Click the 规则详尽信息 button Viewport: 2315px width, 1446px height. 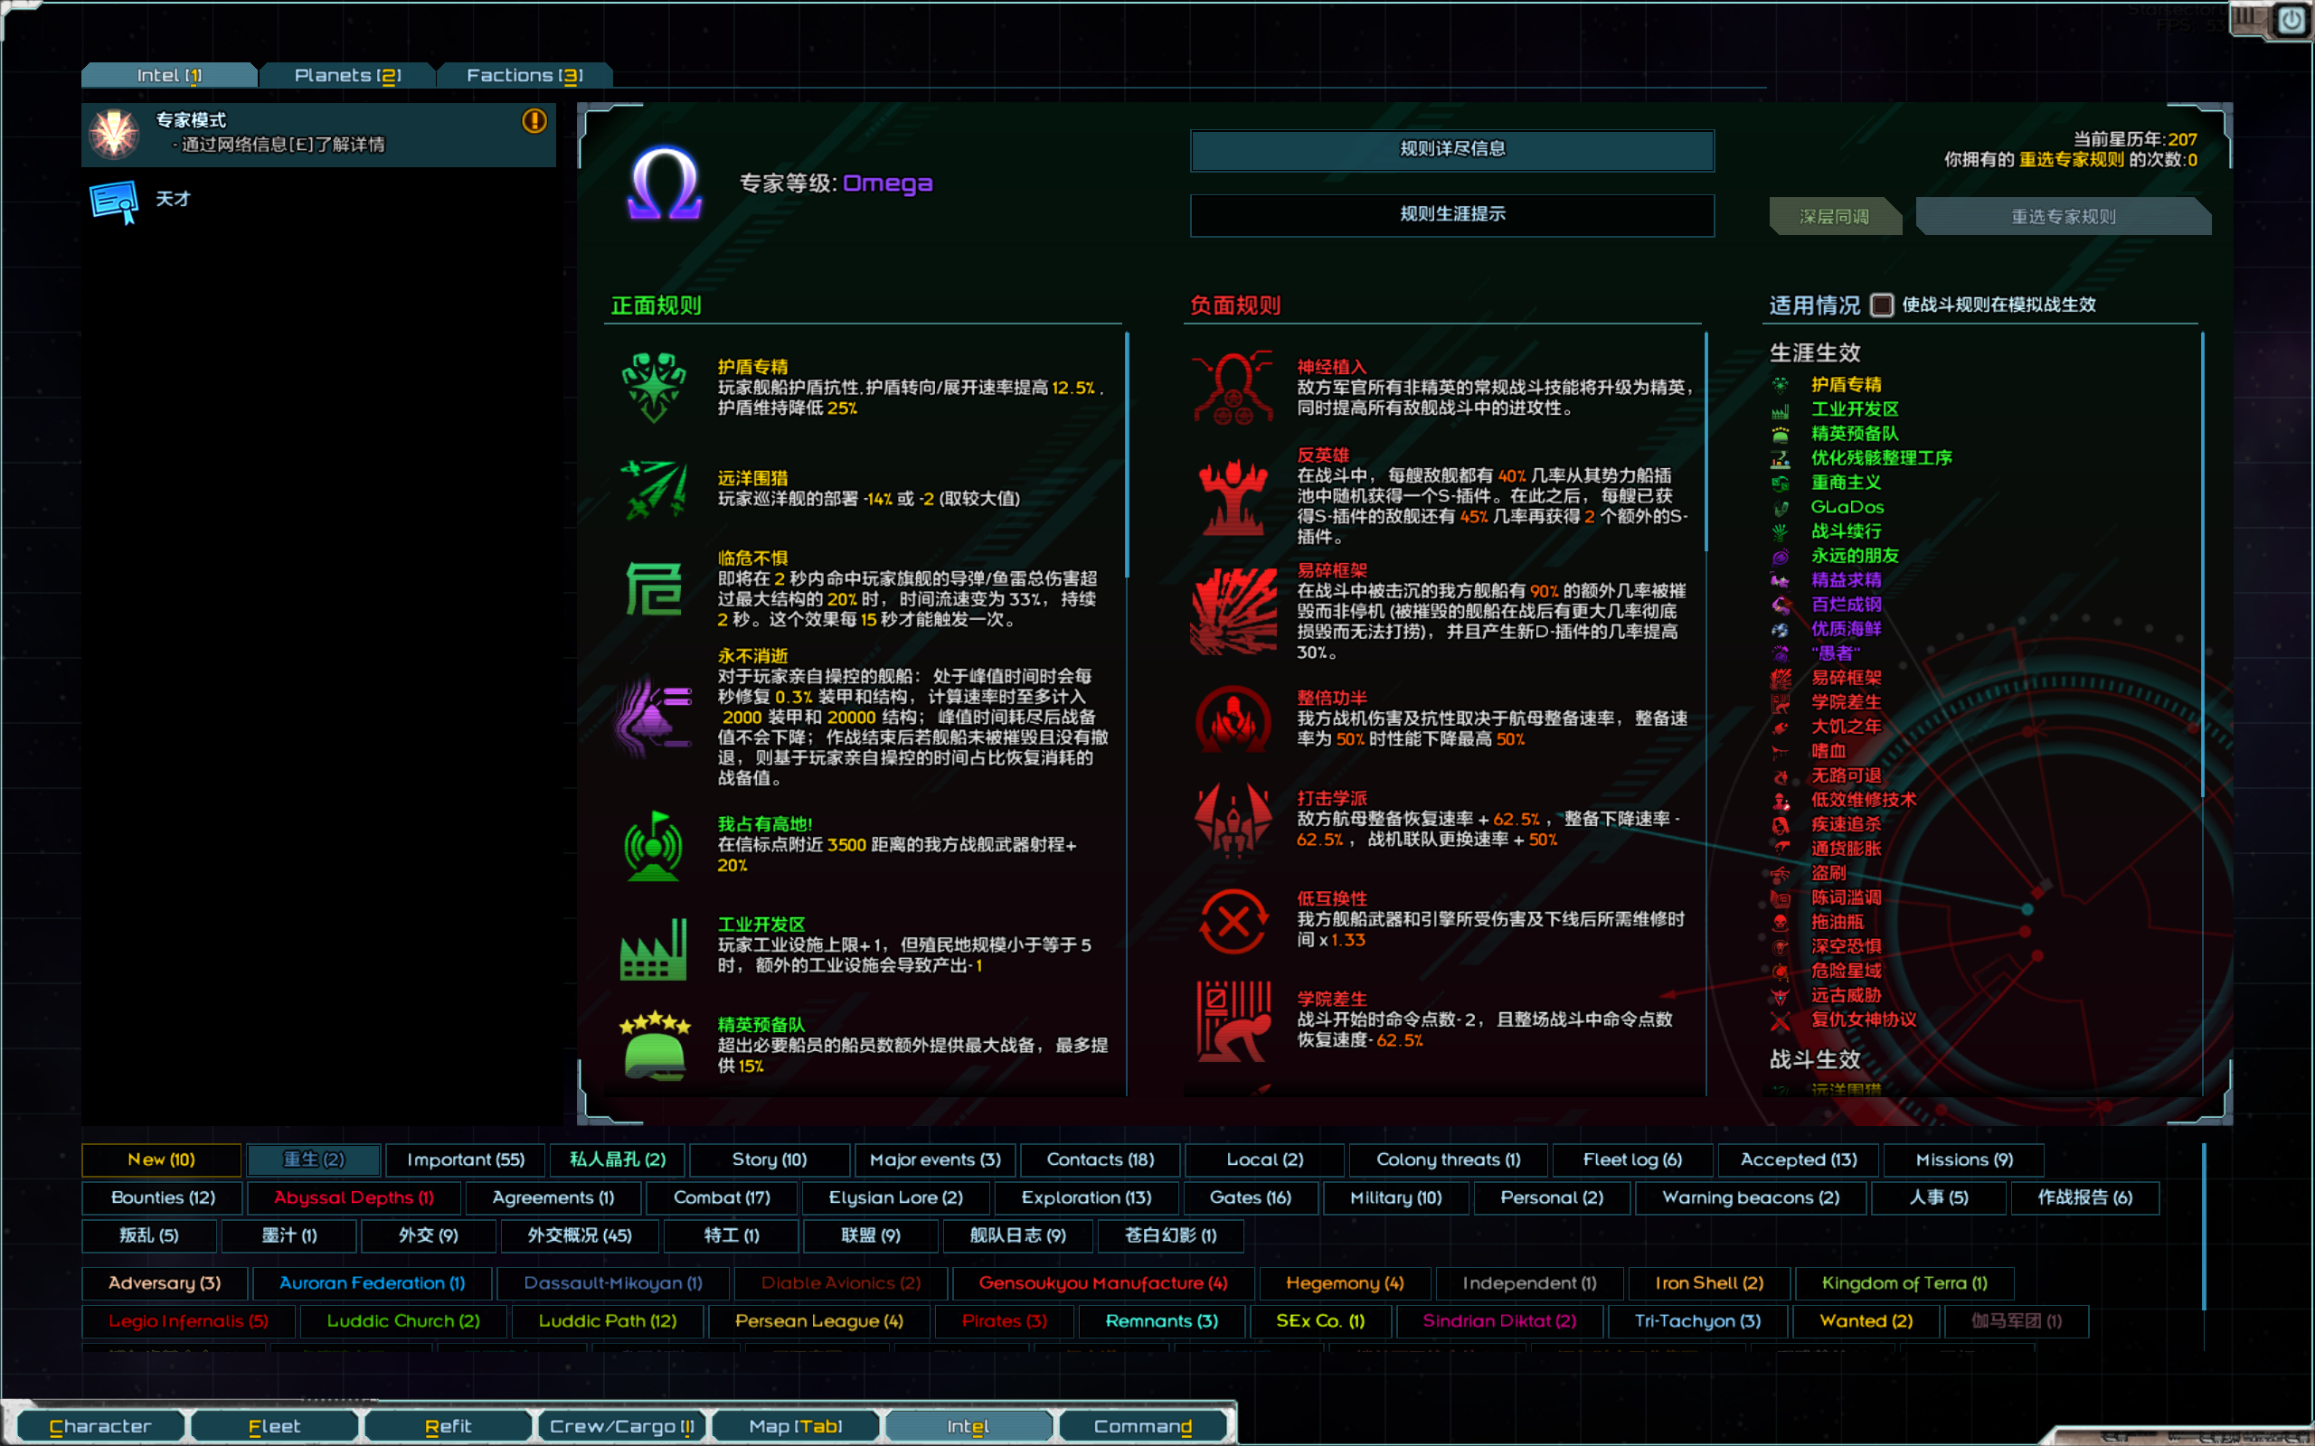(x=1450, y=148)
